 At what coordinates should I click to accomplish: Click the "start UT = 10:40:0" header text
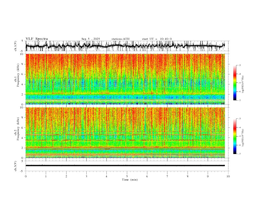click(x=157, y=39)
